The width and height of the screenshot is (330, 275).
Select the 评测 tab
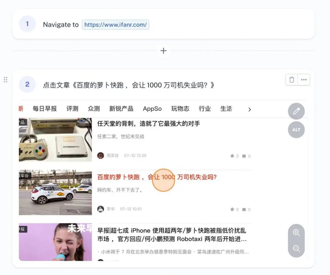point(72,109)
